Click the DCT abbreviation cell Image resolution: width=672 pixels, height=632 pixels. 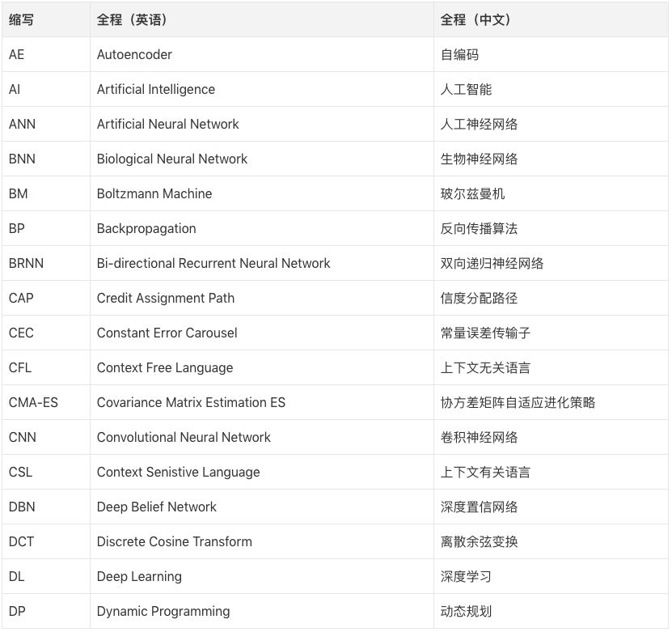click(46, 541)
